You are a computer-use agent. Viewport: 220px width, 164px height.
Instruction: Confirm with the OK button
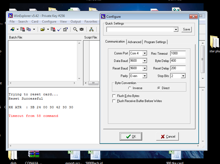(x=131, y=136)
